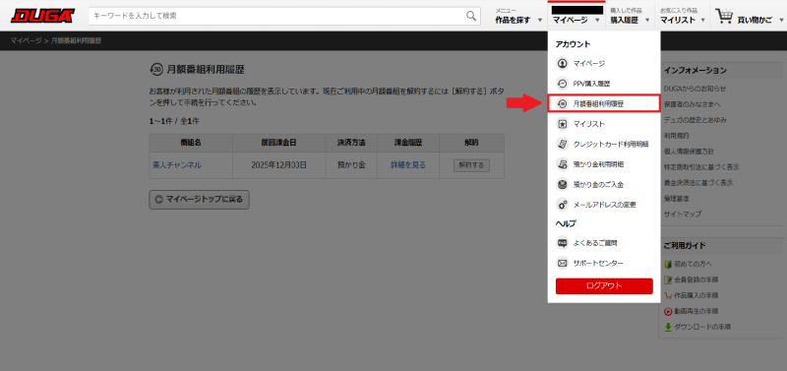This screenshot has width=787, height=371.
Task: Open 保護者のみなさまへ link
Action: 692,104
